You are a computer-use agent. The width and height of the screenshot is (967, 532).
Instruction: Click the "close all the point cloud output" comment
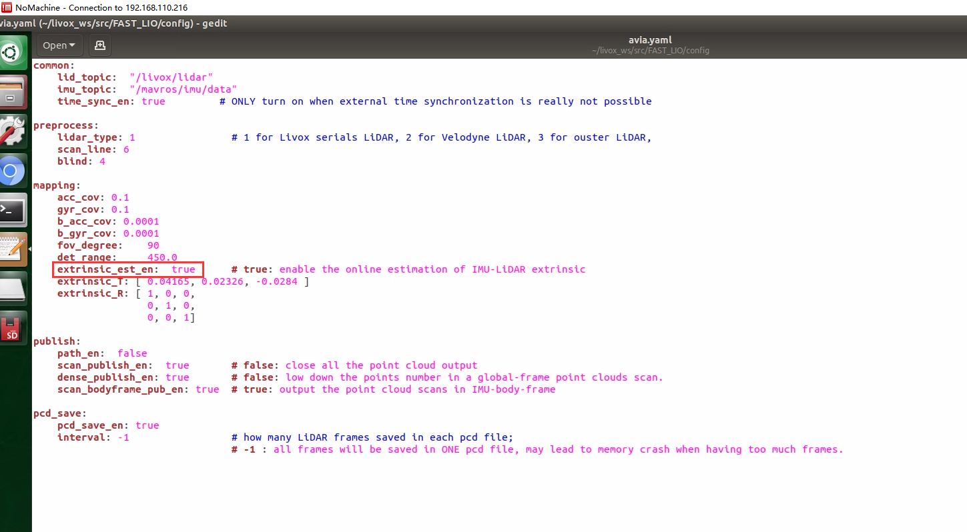pos(354,365)
